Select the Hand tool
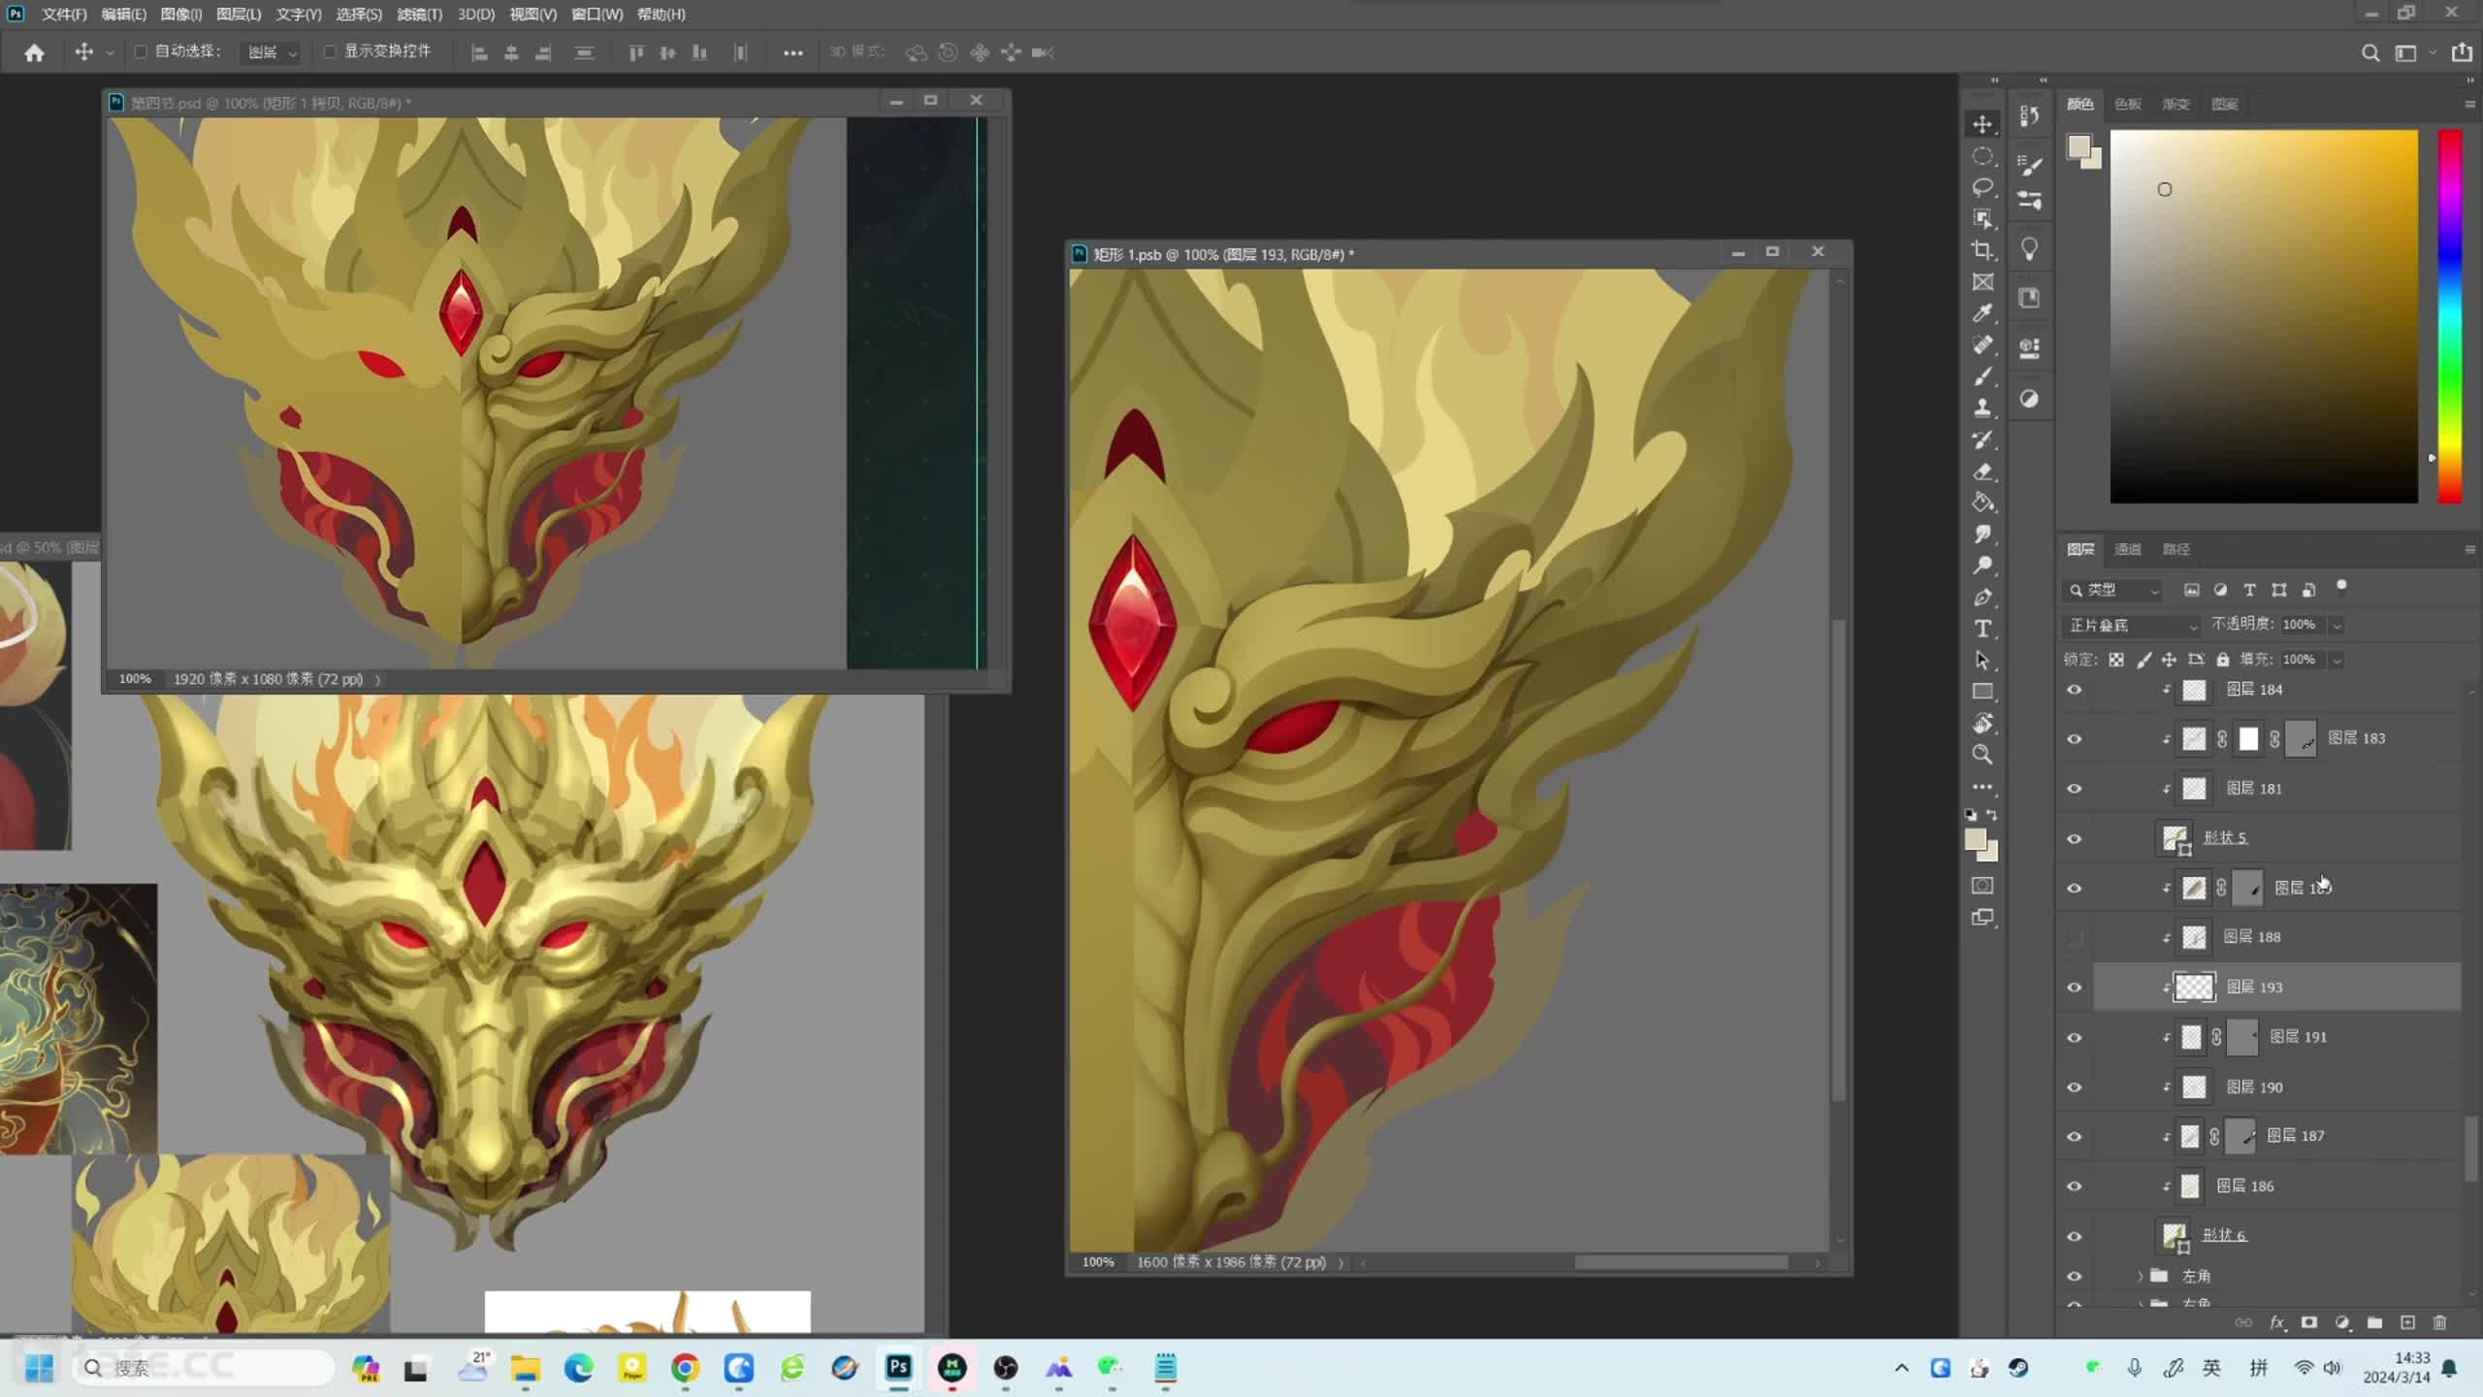The image size is (2483, 1397). tap(1983, 724)
